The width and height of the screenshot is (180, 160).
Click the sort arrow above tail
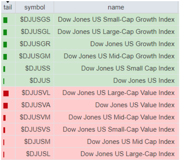(8, 2)
